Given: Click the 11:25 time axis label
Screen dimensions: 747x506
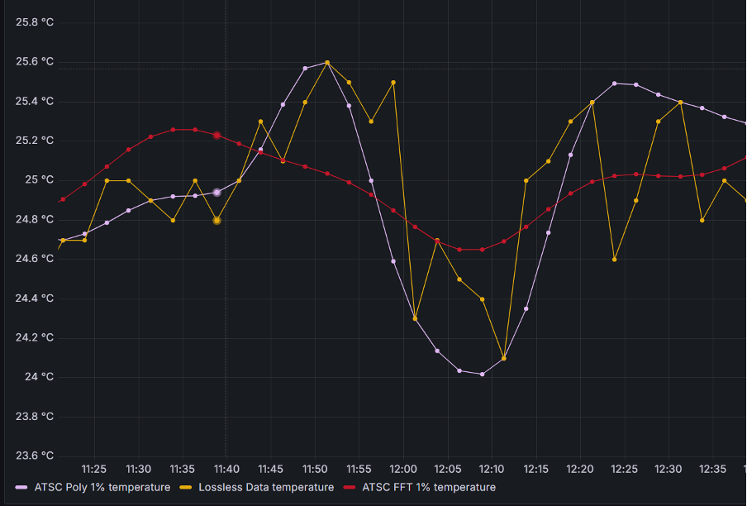Looking at the screenshot, I should (x=94, y=470).
